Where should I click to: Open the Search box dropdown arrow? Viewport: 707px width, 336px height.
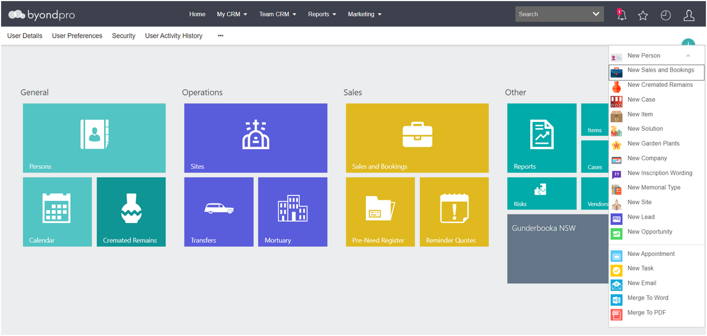[596, 14]
